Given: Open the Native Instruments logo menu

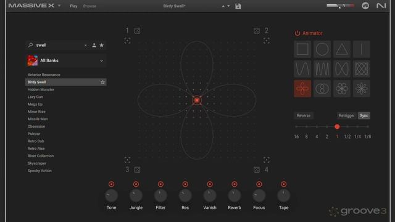Looking at the screenshot, I should coord(381,6).
